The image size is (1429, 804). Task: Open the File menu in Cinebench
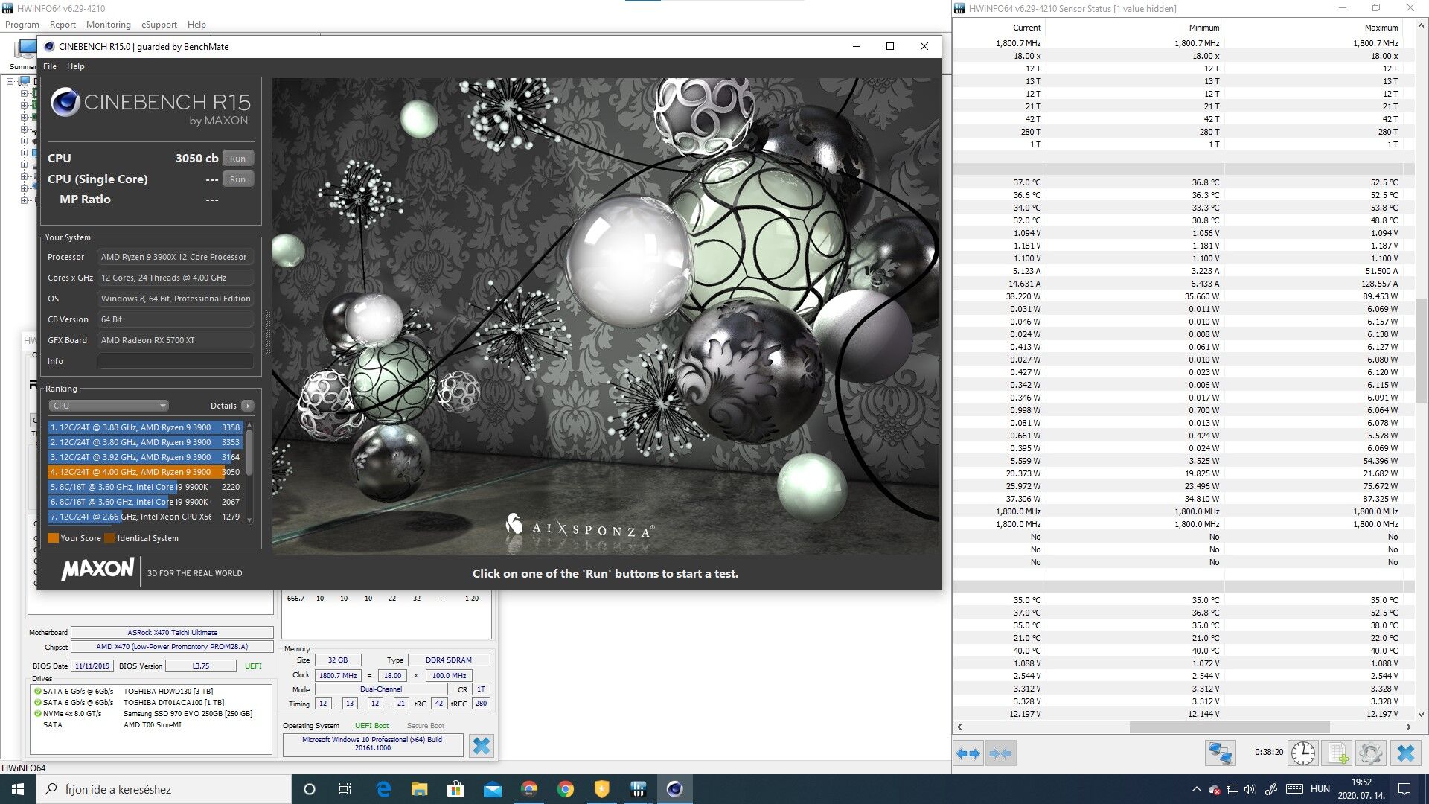click(x=50, y=66)
